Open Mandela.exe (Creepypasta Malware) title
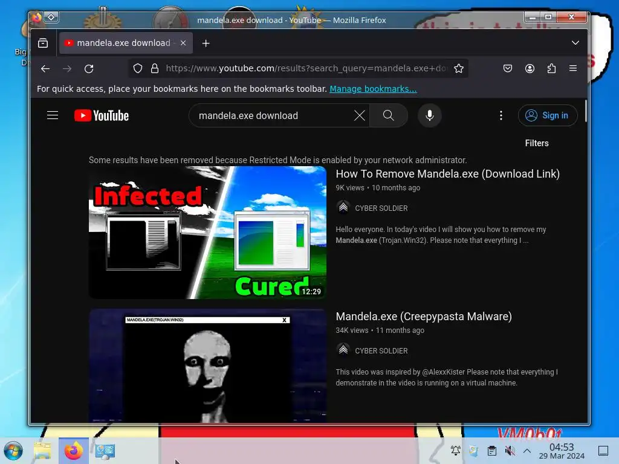The image size is (619, 464). tap(424, 317)
